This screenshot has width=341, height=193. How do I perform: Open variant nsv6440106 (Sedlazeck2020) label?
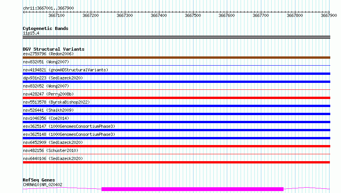[x=53, y=158]
